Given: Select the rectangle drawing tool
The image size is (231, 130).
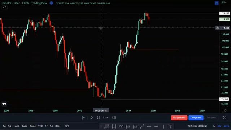Looking at the screenshot, I should coord(114,126).
